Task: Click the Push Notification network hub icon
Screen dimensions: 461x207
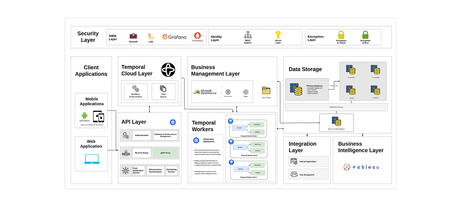Action: click(126, 171)
